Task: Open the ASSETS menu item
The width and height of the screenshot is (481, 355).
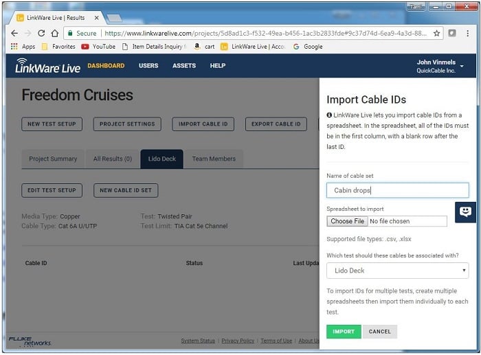Action: [x=183, y=66]
